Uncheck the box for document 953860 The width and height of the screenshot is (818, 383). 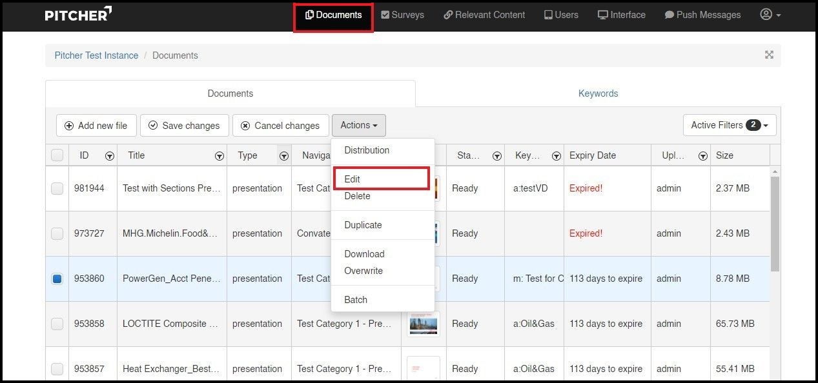click(x=57, y=279)
